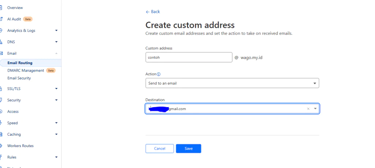Viewport: 375px width, 168px height.
Task: Expand the Analytics & Logs menu
Action: (56, 30)
